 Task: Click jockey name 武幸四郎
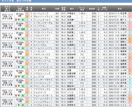(x=71, y=89)
